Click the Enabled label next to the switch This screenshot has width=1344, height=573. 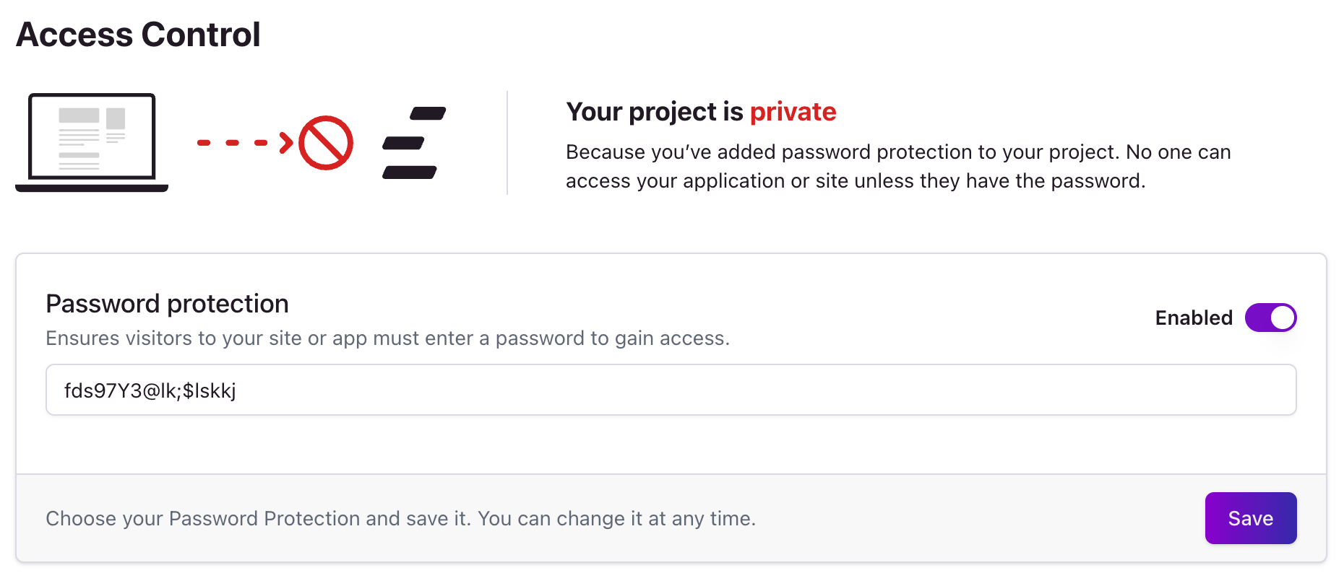[x=1193, y=318]
